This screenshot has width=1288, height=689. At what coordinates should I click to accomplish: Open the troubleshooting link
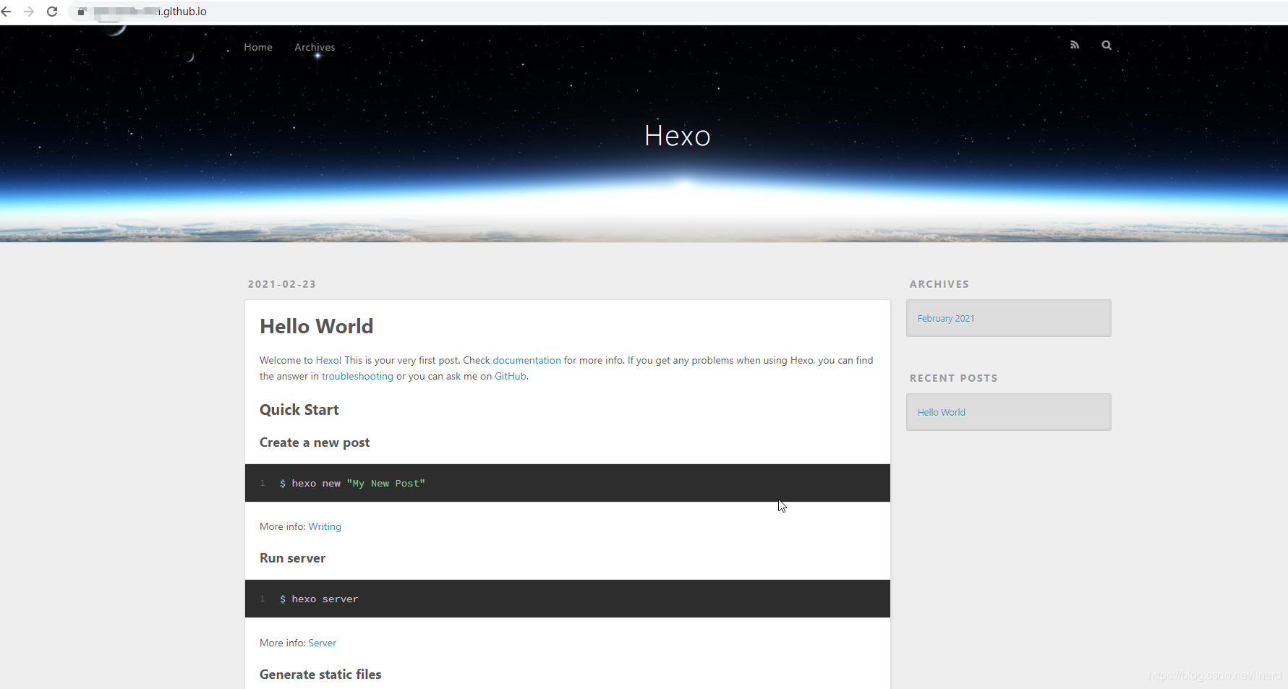(x=357, y=376)
